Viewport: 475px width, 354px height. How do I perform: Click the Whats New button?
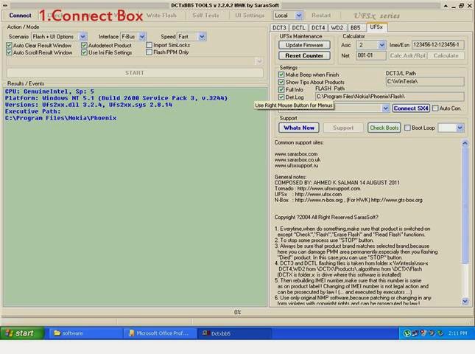point(299,128)
